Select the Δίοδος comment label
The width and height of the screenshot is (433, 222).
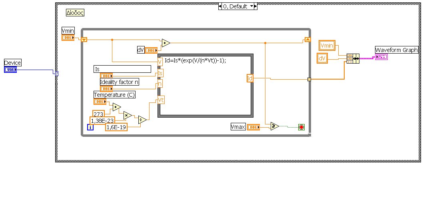[75, 13]
